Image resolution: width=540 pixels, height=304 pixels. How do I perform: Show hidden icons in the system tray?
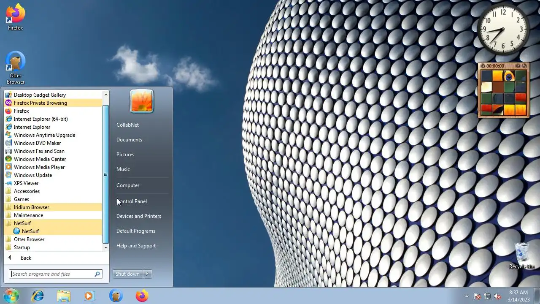[x=467, y=296]
